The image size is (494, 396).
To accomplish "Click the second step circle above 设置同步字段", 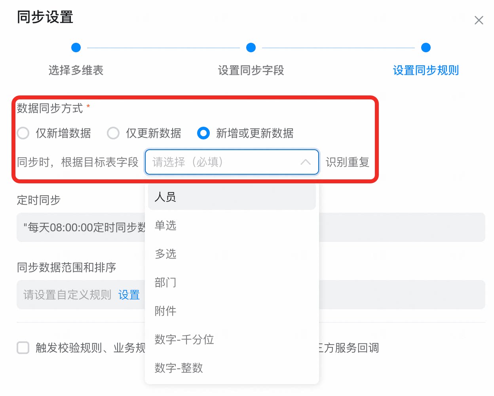I will 251,48.
